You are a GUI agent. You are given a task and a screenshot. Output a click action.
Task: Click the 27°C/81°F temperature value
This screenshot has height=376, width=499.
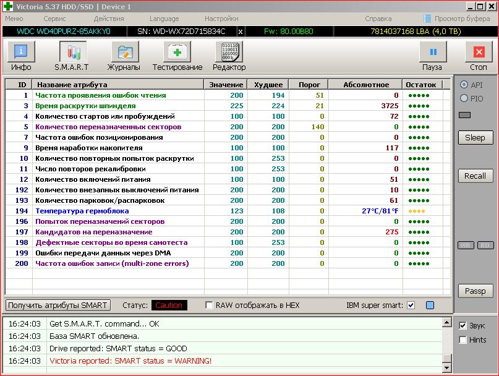[x=380, y=211]
